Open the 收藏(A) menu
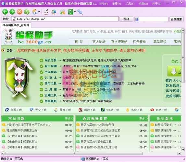Image resolution: width=186 pixels, height=162 pixels. point(143,4)
